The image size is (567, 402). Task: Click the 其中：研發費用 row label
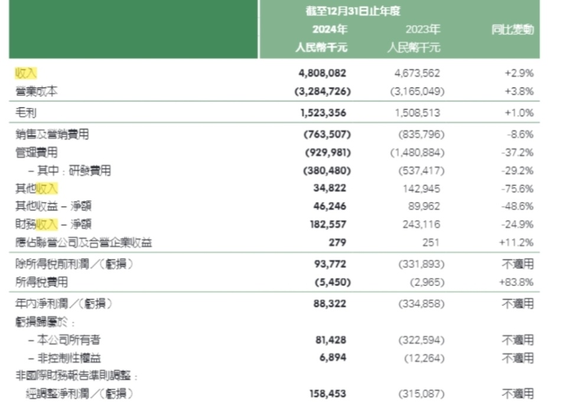pyautogui.click(x=70, y=170)
